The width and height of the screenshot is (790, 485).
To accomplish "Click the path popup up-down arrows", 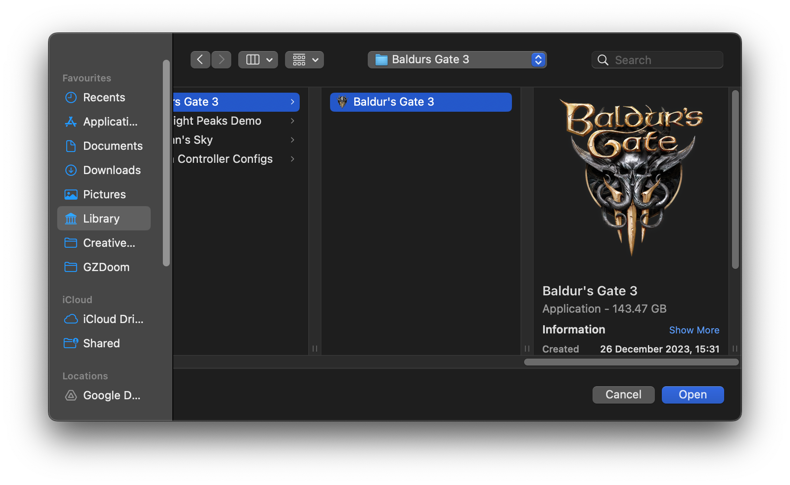I will (538, 60).
